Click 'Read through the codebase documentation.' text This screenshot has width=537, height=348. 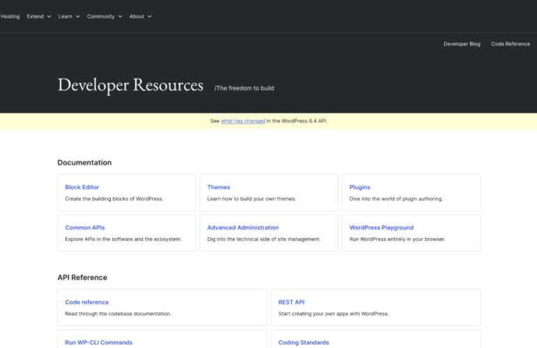click(x=118, y=314)
